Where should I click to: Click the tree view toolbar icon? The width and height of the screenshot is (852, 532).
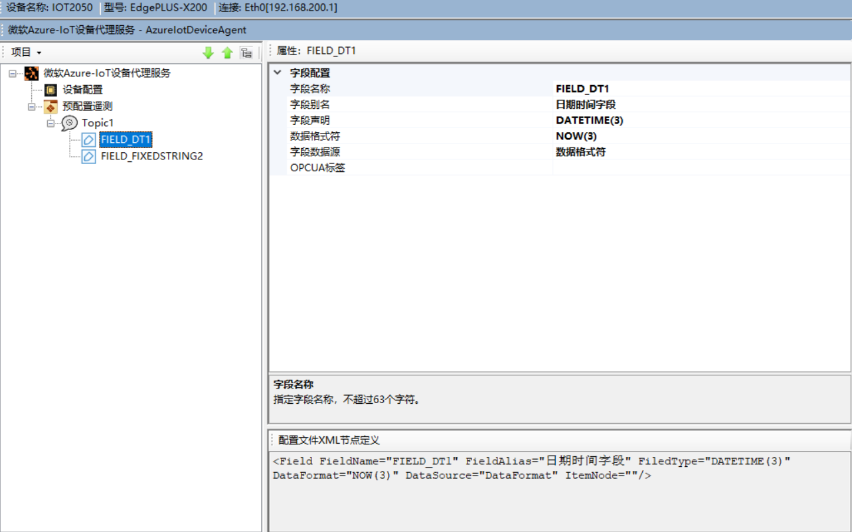click(246, 53)
